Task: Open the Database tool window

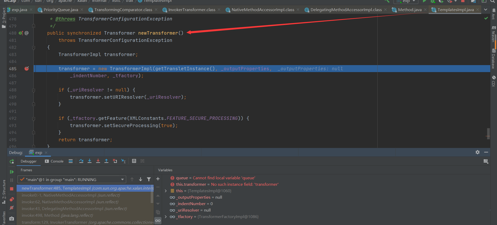Action: pyautogui.click(x=494, y=59)
